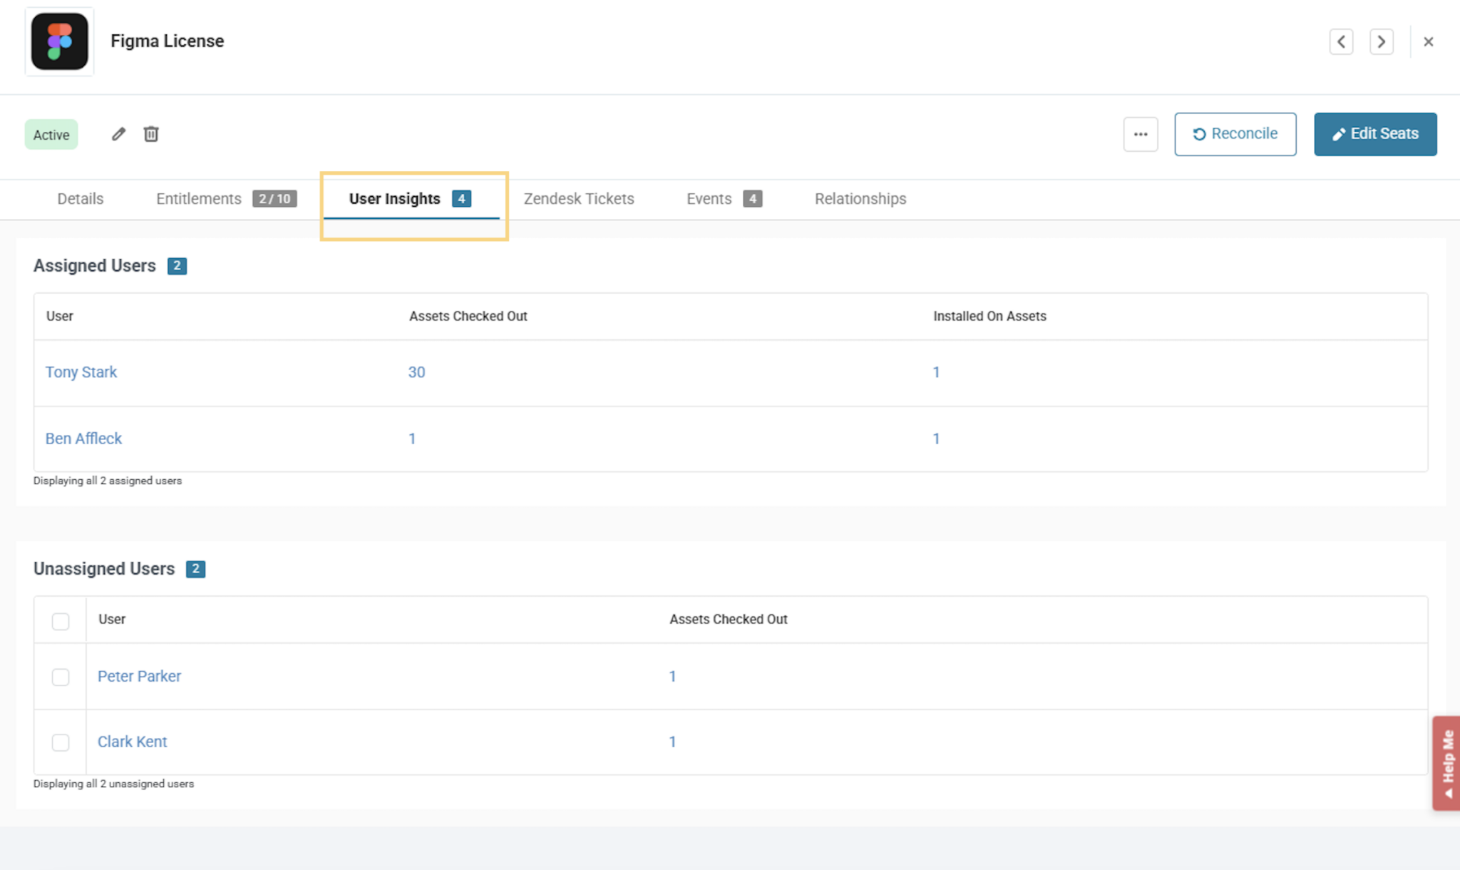Delete this license via the trash icon
Viewport: 1460px width, 870px height.
pos(150,134)
